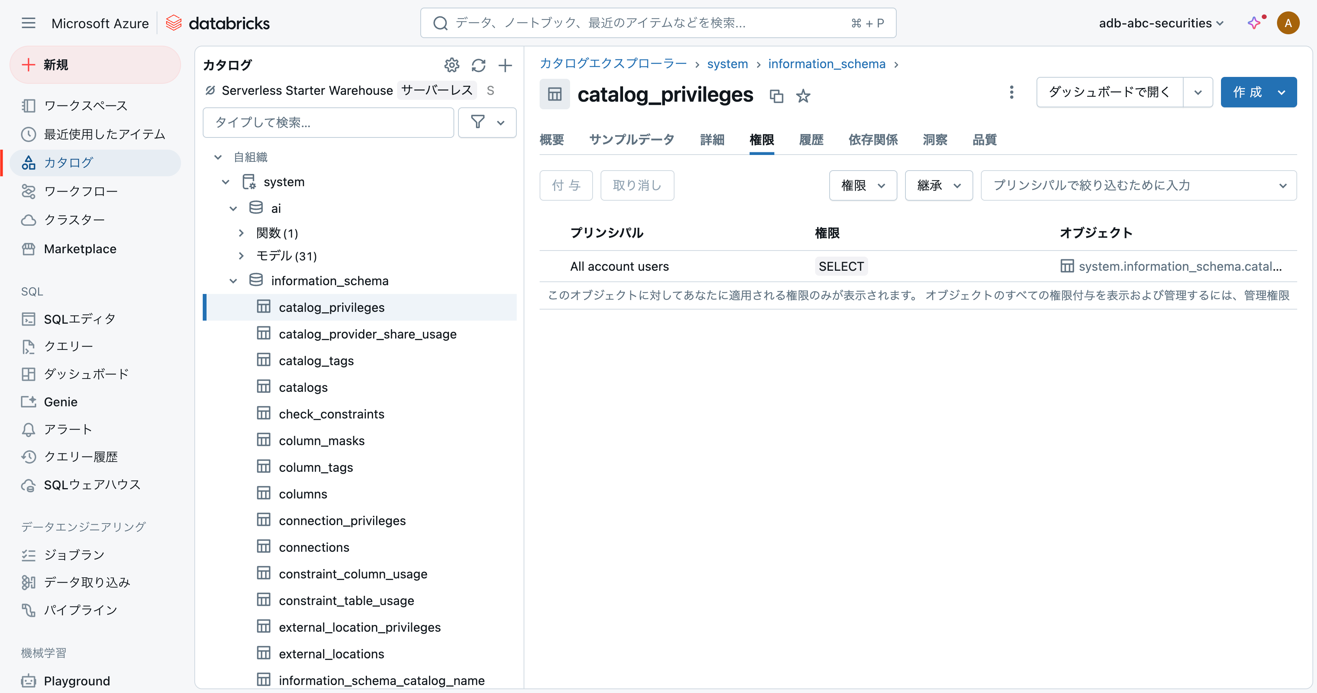
Task: Click the catalog settings gear icon
Action: [452, 65]
